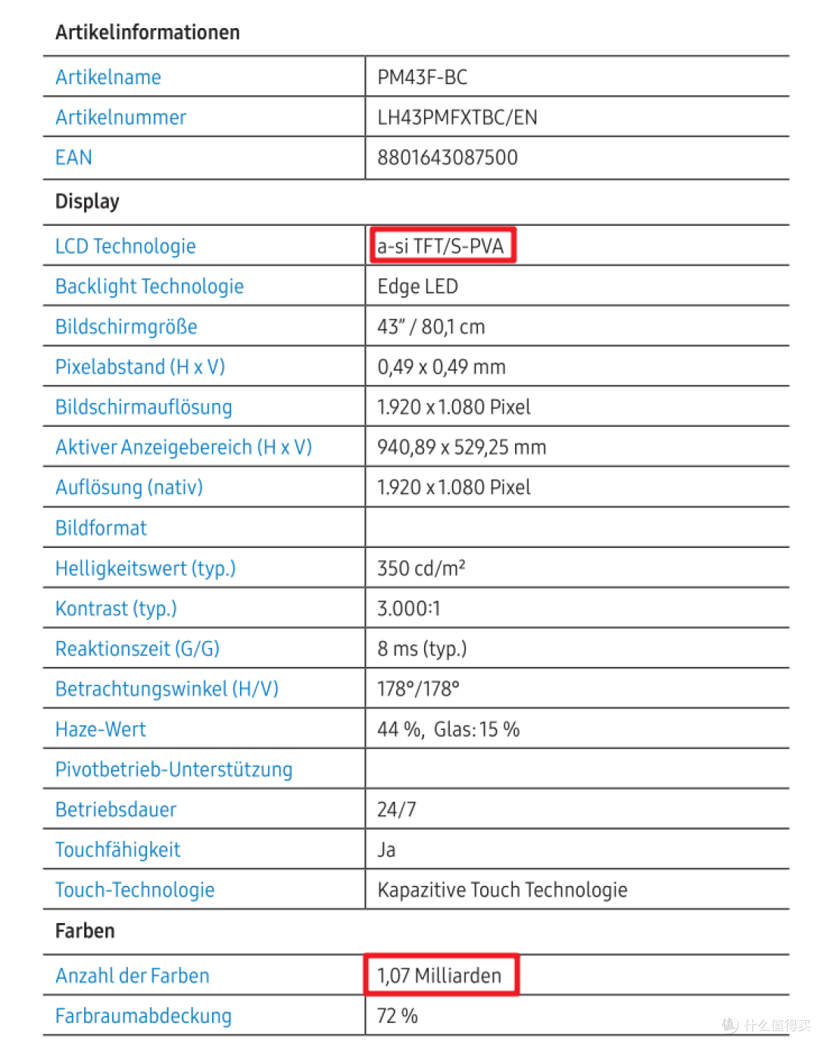Viewport: 818px width, 1042px height.
Task: Select Pixelabstand (H x V) label
Action: pyautogui.click(x=140, y=367)
